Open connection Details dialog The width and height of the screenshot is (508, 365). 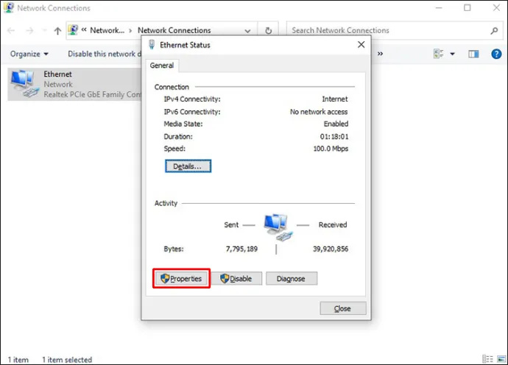[188, 166]
